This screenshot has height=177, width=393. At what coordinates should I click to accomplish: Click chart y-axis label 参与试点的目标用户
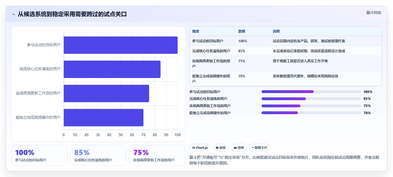[x=44, y=45]
